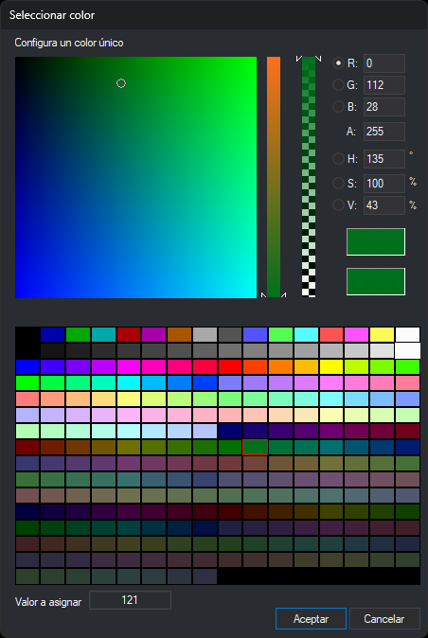This screenshot has width=428, height=638.
Task: Click the G value field showing 112
Action: pyautogui.click(x=384, y=85)
